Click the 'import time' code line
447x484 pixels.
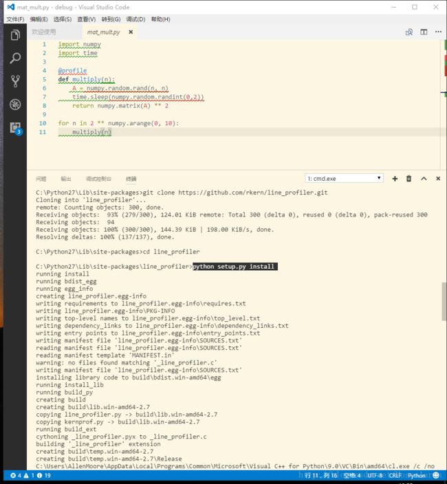[x=78, y=53]
